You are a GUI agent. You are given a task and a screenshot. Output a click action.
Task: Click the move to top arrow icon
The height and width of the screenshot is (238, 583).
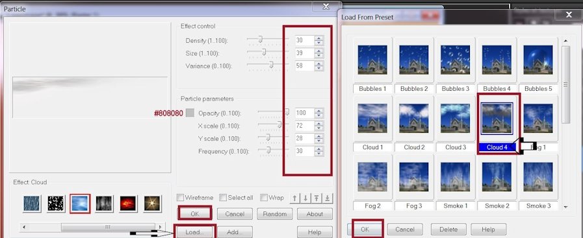coord(317,198)
